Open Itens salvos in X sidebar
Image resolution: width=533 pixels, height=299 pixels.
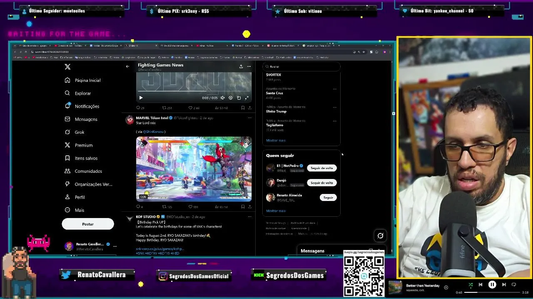81,158
